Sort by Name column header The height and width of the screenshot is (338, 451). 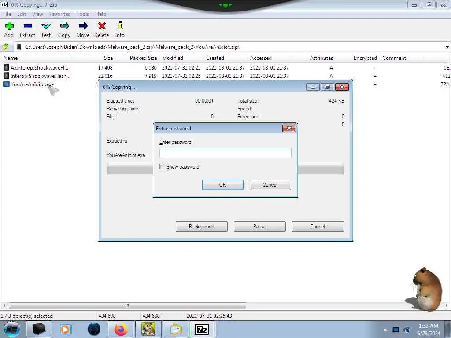coord(11,58)
